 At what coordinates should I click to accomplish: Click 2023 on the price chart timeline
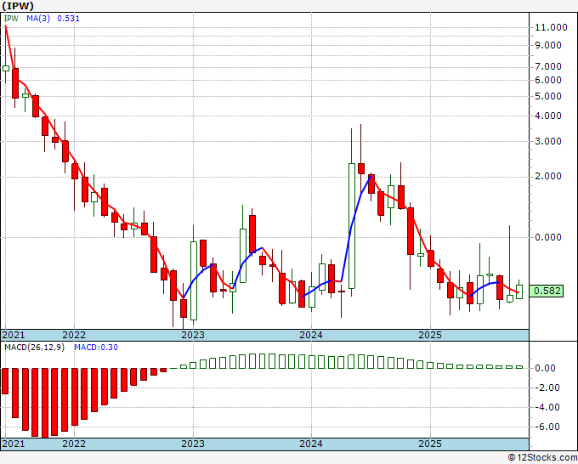pyautogui.click(x=193, y=335)
